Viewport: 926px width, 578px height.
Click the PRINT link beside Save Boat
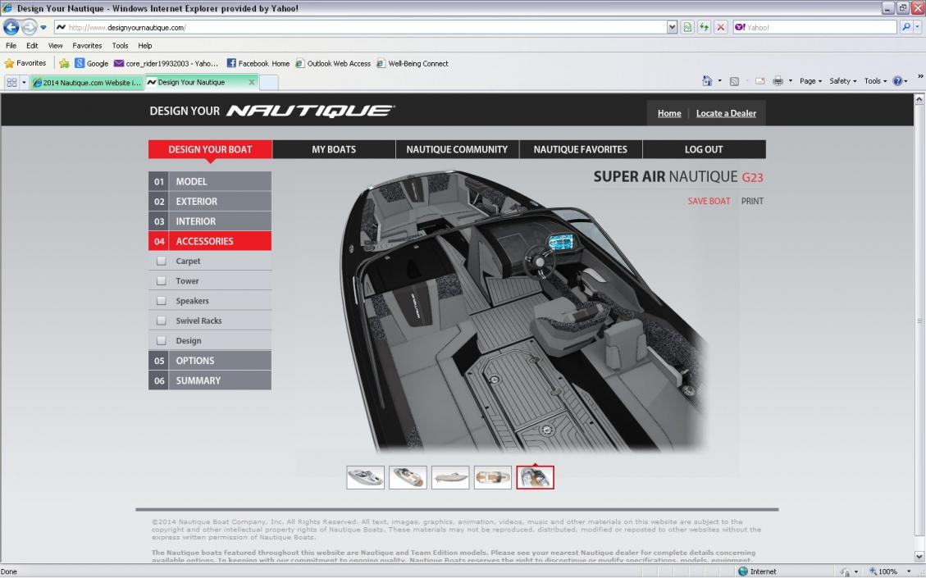click(x=752, y=202)
